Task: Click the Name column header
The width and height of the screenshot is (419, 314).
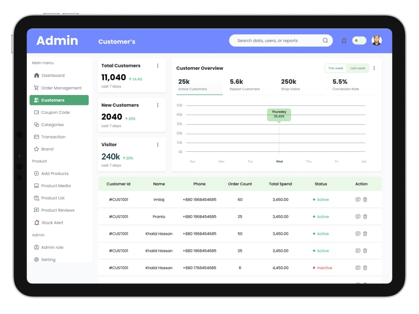Action: point(159,184)
